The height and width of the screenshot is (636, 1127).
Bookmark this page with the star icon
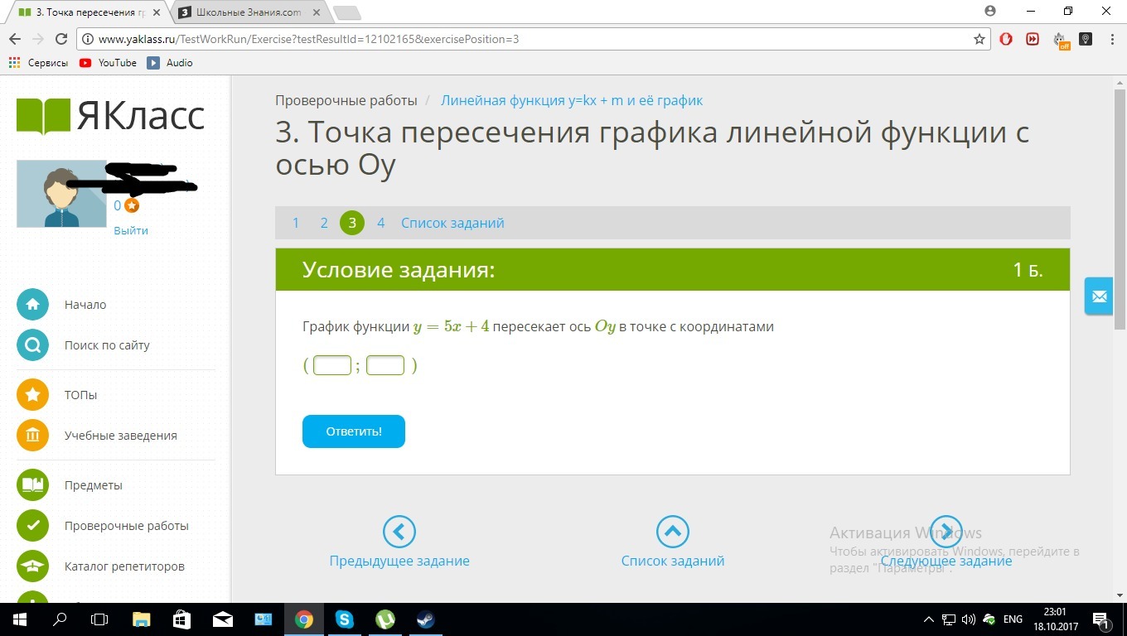pyautogui.click(x=979, y=39)
